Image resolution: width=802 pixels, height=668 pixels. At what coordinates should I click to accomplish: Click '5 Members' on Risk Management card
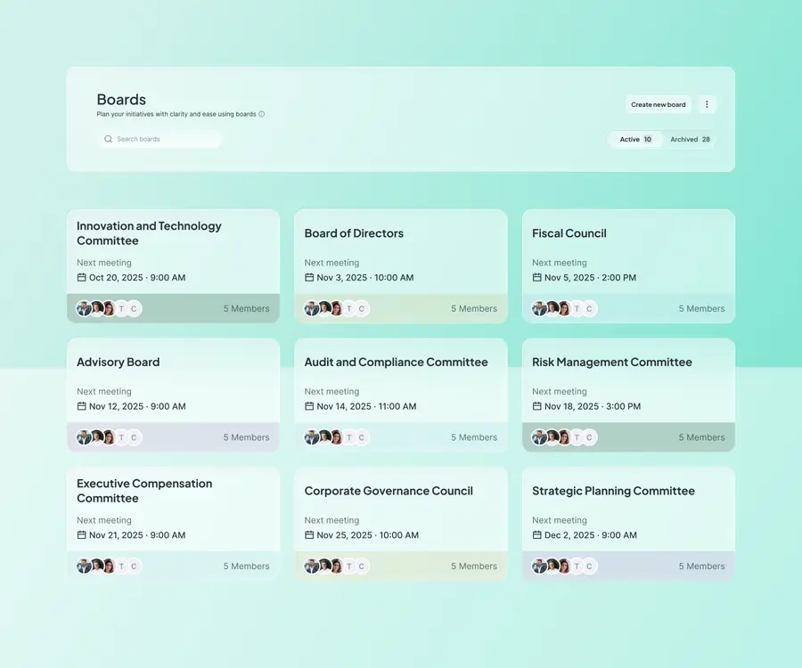coord(701,437)
